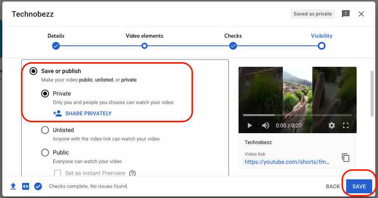Image resolution: width=378 pixels, height=198 pixels.
Task: Open help for instant Premiere
Action: coord(132,173)
